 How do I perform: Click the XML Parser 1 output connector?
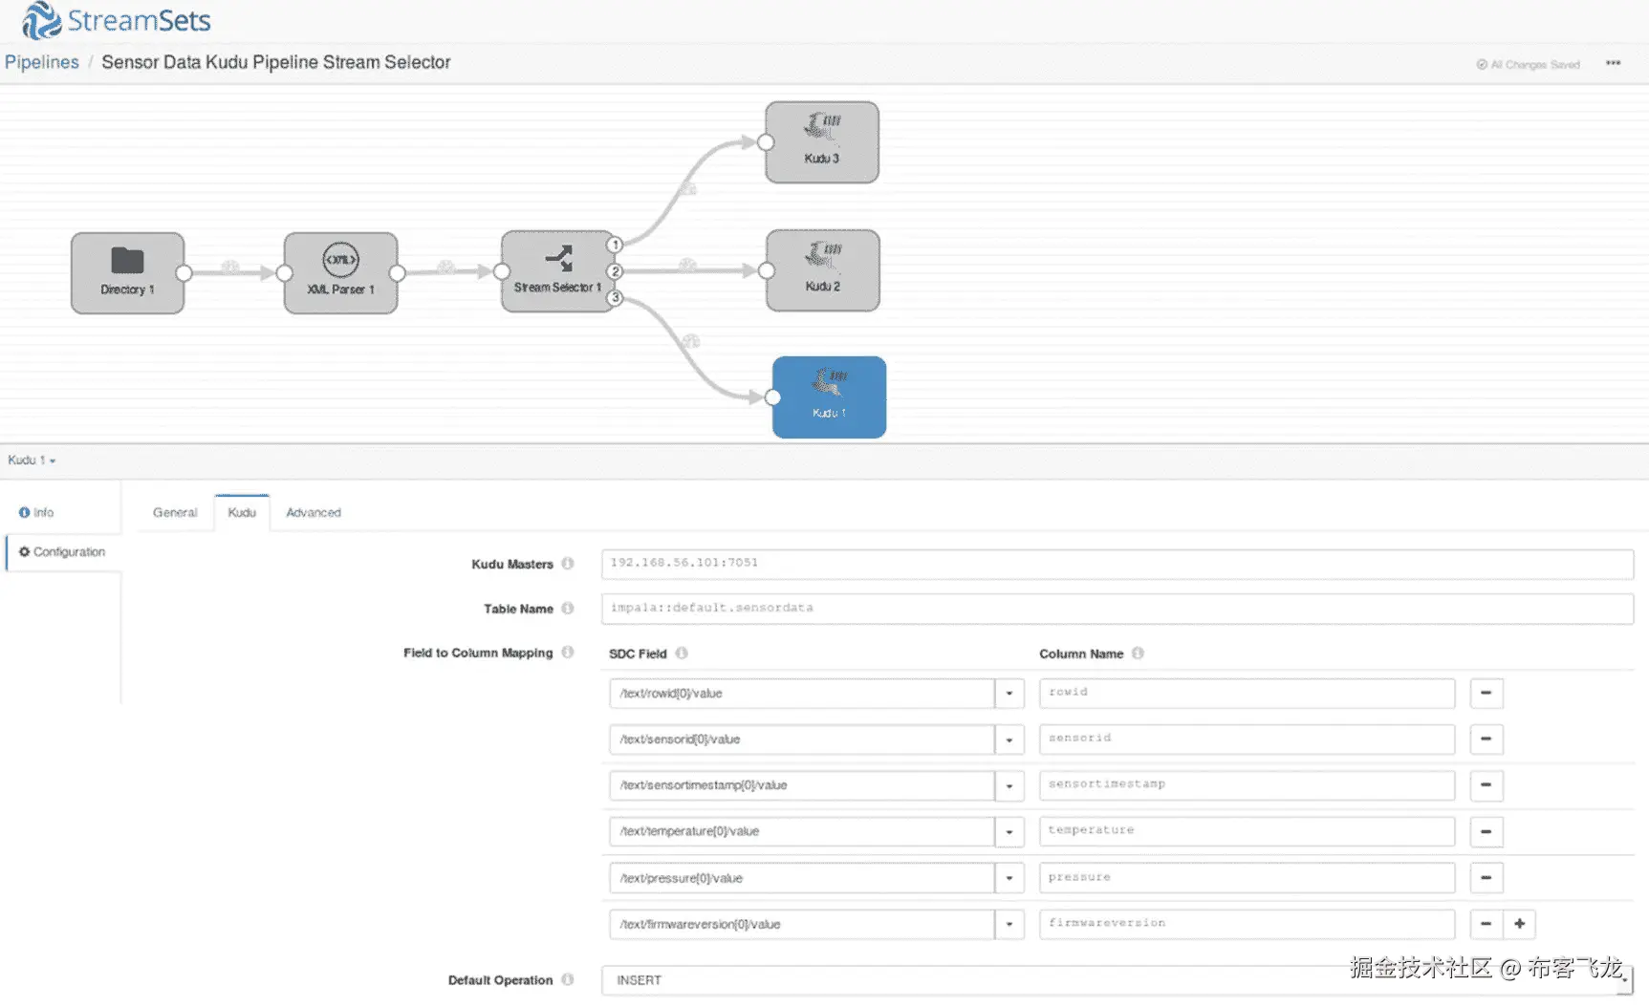pos(398,273)
